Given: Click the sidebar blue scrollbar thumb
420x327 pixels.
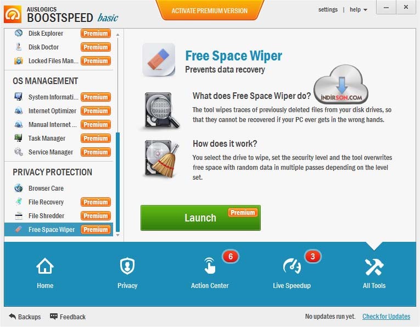Looking at the screenshot, I should click(x=117, y=182).
